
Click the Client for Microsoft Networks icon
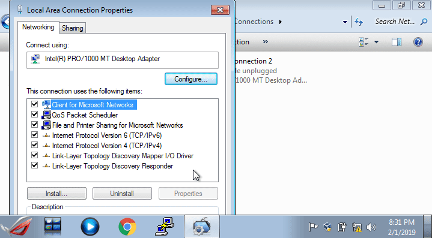point(46,104)
